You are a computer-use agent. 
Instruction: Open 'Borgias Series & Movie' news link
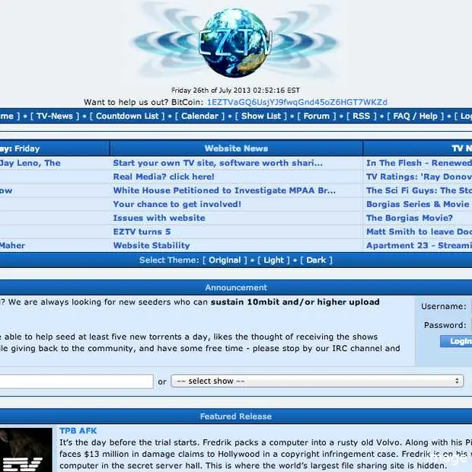pos(417,204)
